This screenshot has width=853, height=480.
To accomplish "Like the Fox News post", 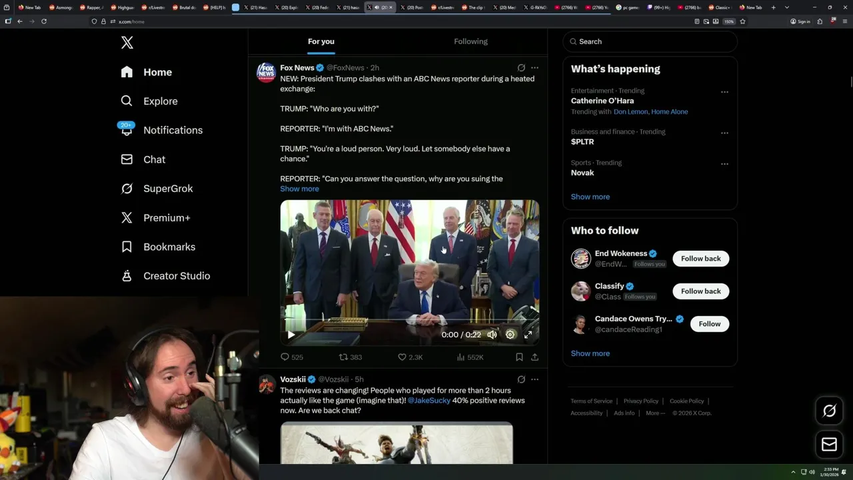I will [410, 357].
